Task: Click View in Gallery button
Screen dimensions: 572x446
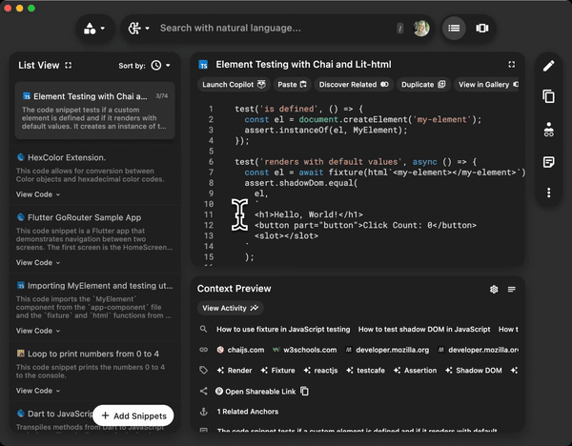Action: [x=486, y=84]
